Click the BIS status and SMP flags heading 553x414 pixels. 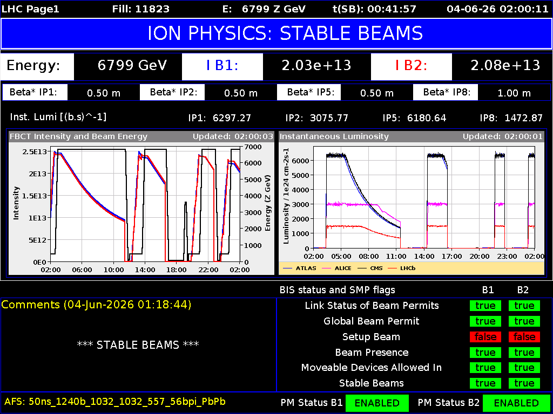pyautogui.click(x=337, y=290)
